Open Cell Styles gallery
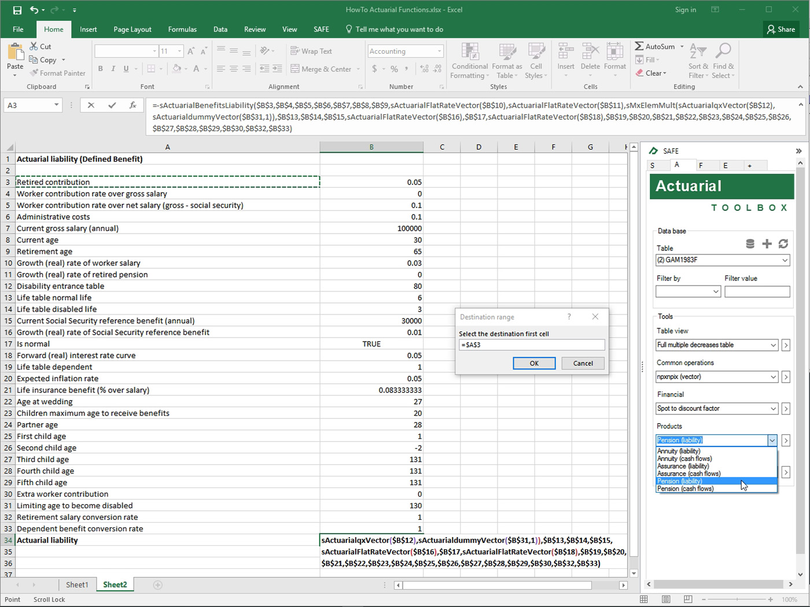 tap(536, 61)
